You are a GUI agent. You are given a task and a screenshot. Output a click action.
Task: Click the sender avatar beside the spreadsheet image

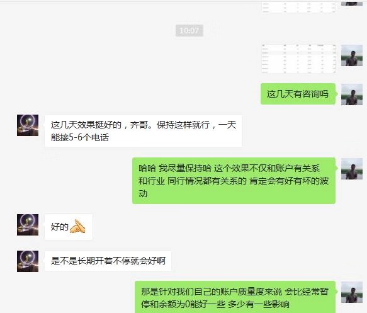352,55
